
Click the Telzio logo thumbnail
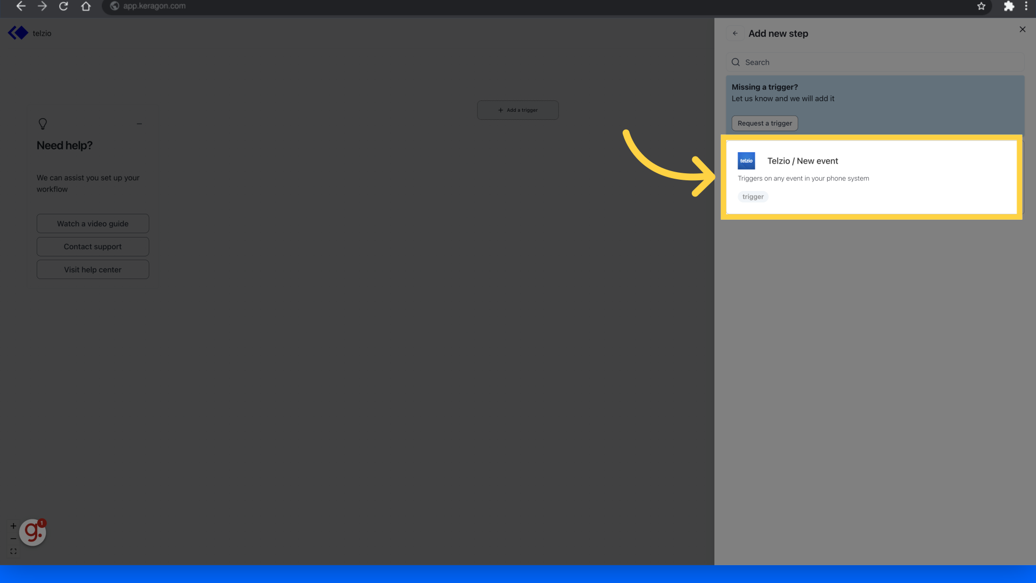point(746,161)
